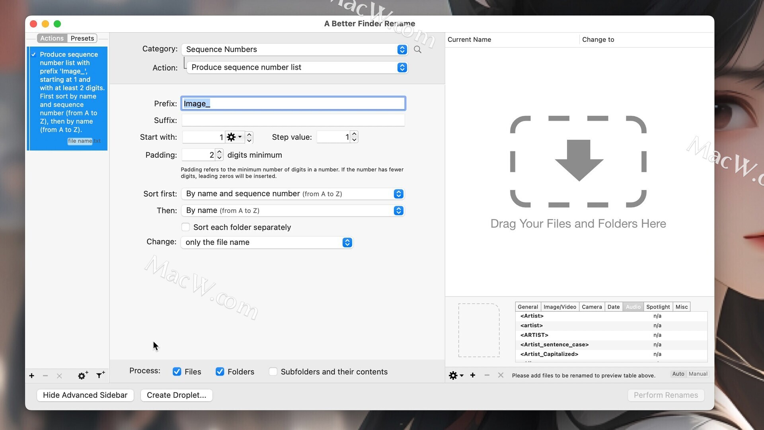This screenshot has width=764, height=430.
Task: Click the Padding digits stepper arrows
Action: click(x=219, y=155)
